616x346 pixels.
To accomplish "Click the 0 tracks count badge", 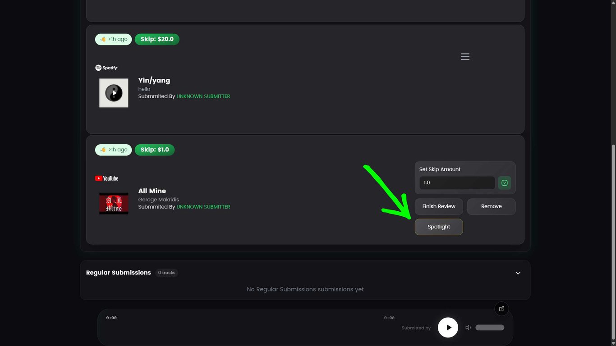I will point(166,273).
